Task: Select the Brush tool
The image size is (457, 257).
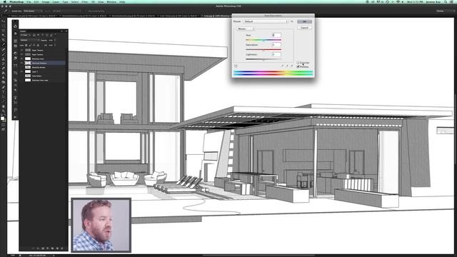Action: pyautogui.click(x=4, y=54)
